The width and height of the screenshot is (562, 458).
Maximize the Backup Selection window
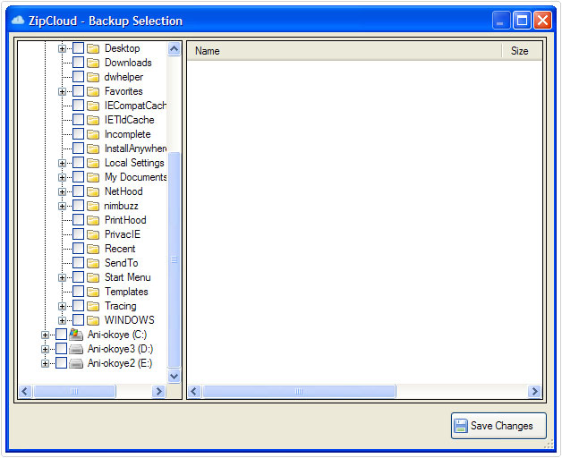522,20
